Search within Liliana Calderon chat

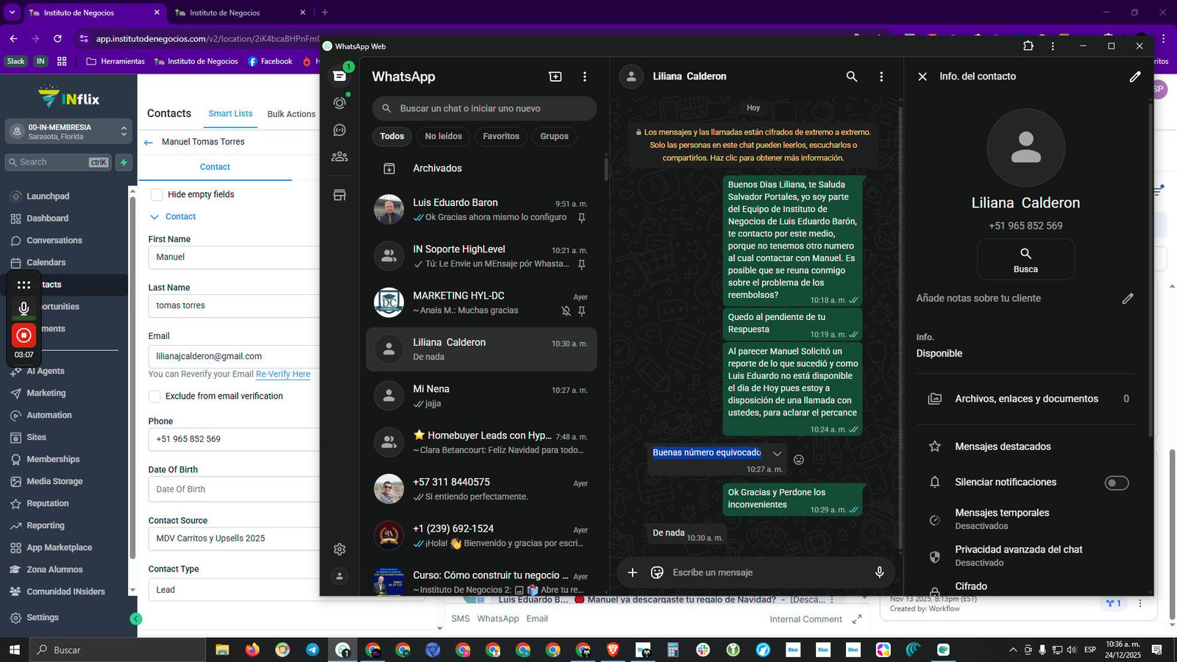point(852,76)
